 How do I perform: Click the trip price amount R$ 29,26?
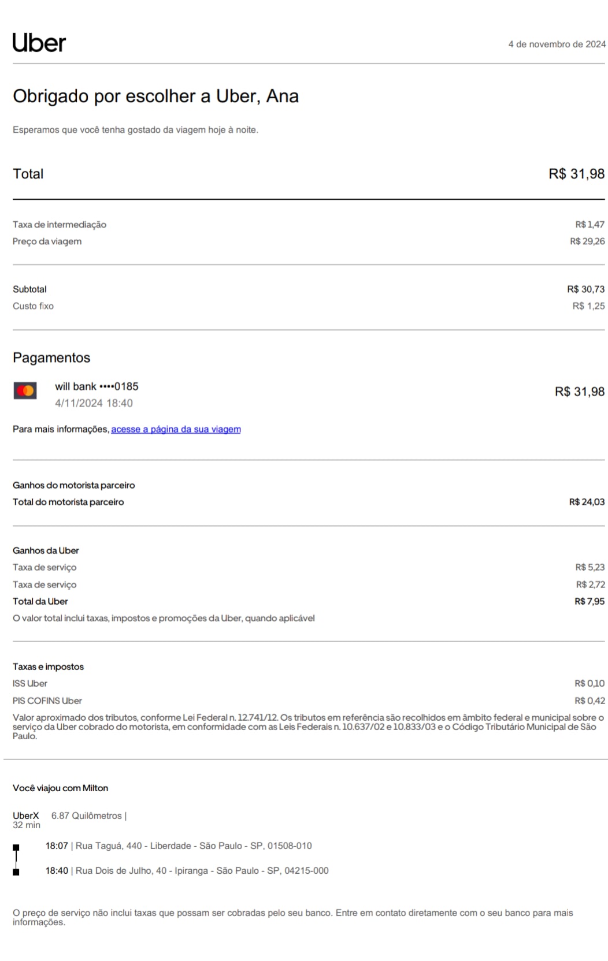(587, 241)
